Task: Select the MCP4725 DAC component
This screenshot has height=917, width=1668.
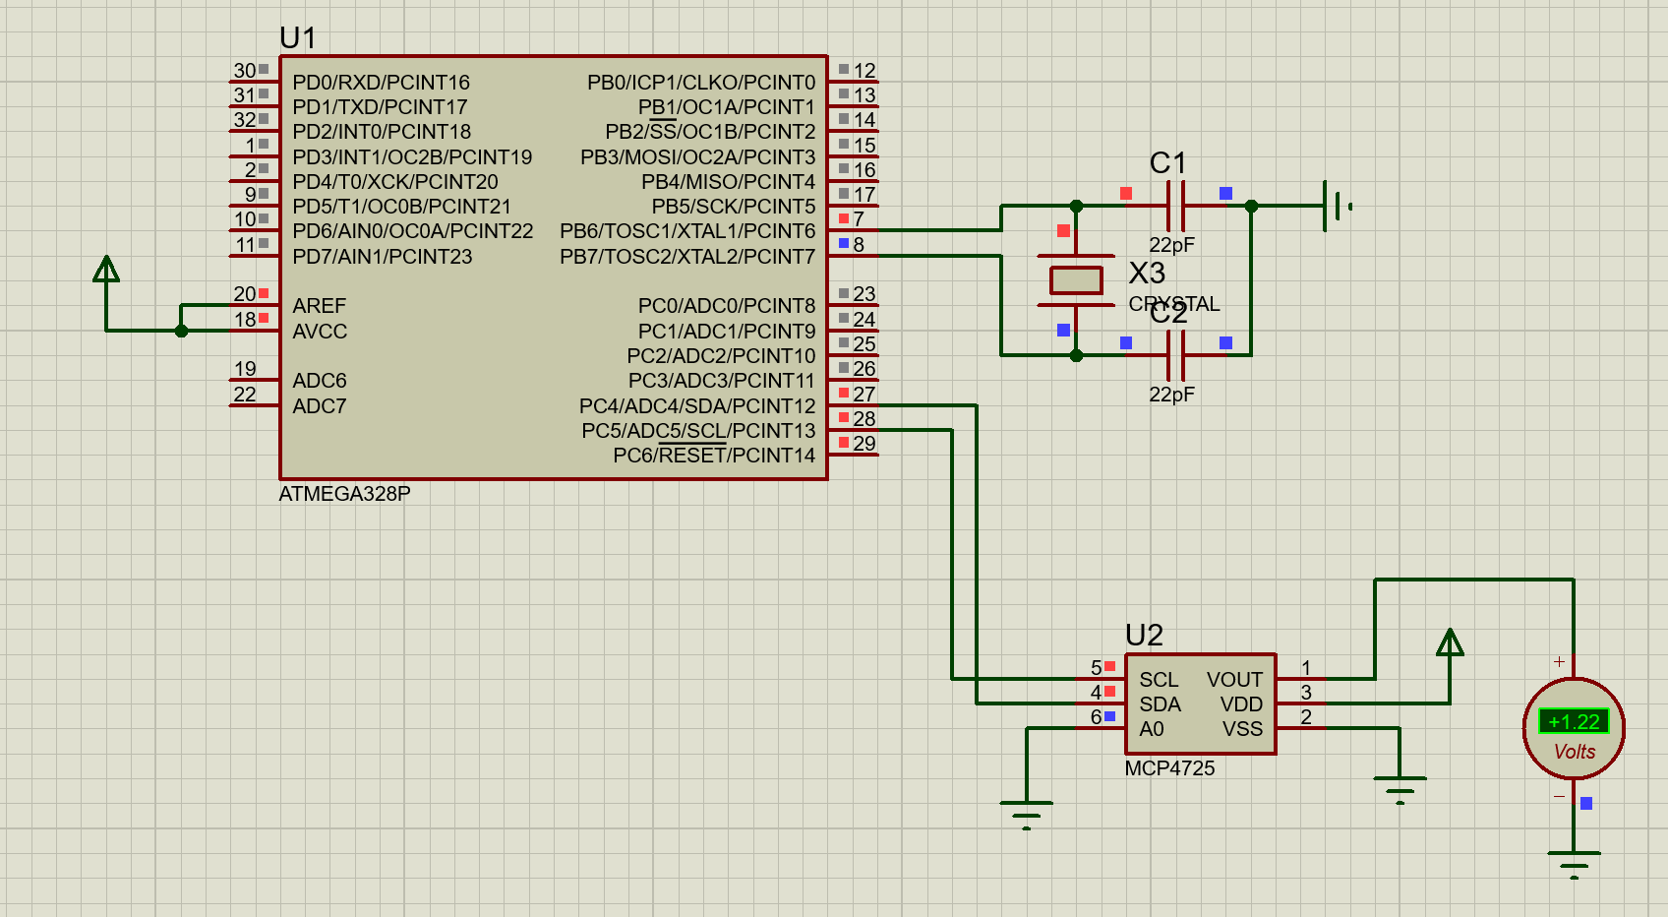Action: pos(1200,703)
